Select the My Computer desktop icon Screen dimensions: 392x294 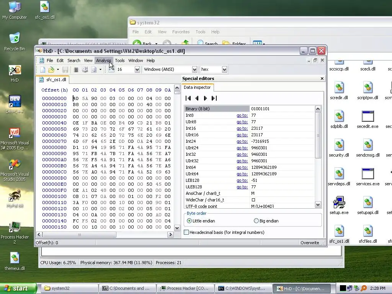(x=15, y=10)
